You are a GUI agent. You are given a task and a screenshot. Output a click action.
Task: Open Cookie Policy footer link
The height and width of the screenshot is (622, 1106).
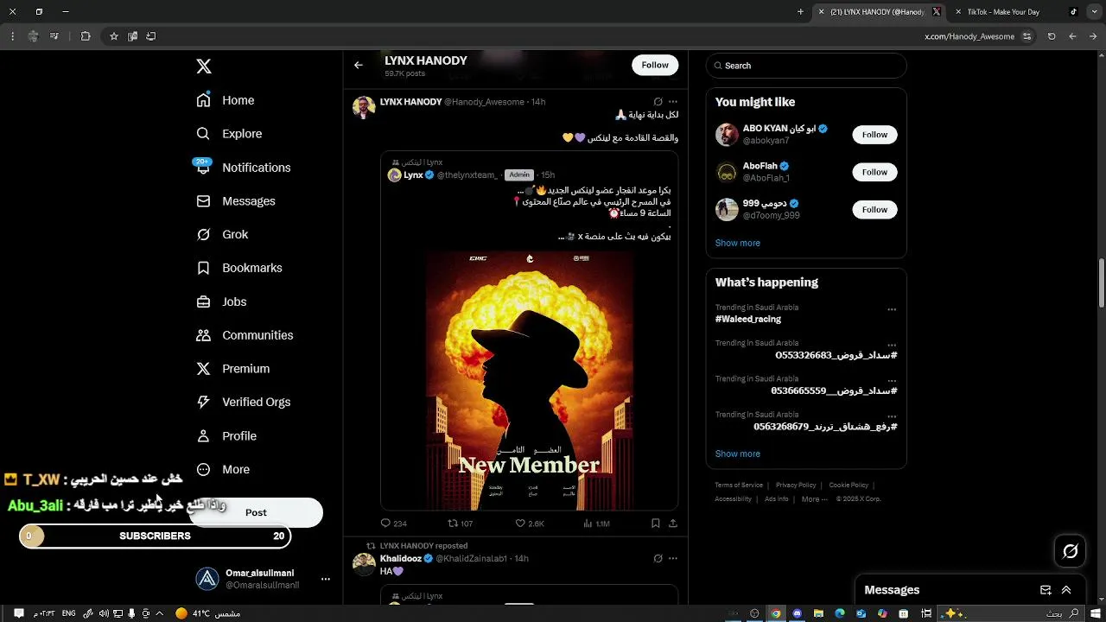(x=849, y=486)
